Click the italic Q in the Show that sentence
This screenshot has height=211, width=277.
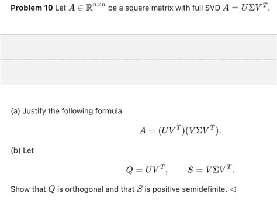pos(51,189)
